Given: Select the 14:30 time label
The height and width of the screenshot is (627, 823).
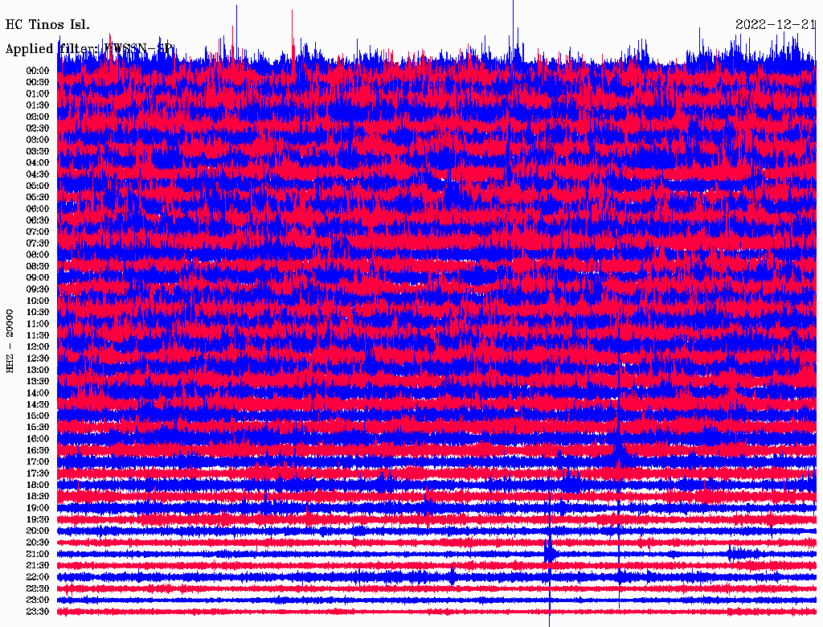Looking at the screenshot, I should coord(38,404).
